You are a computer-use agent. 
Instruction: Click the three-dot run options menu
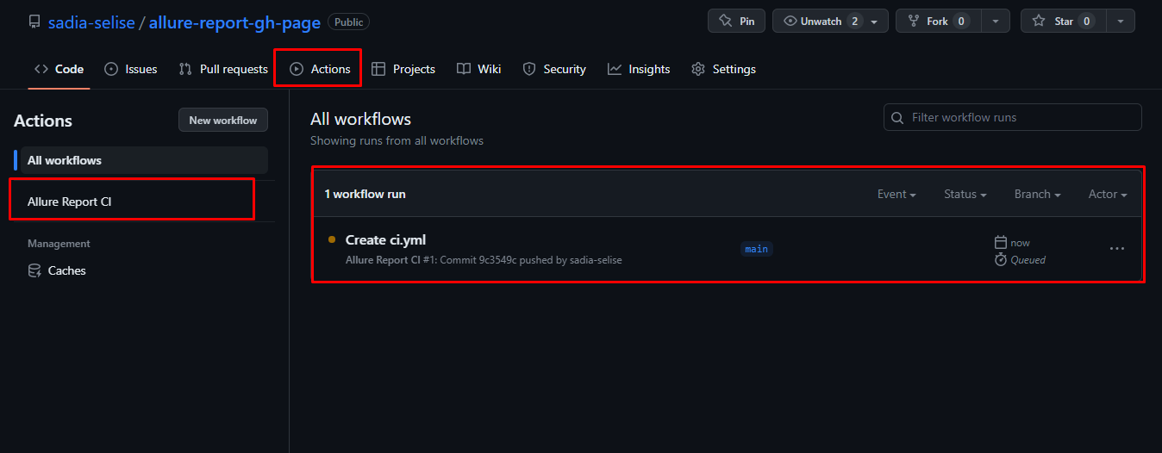(x=1117, y=249)
